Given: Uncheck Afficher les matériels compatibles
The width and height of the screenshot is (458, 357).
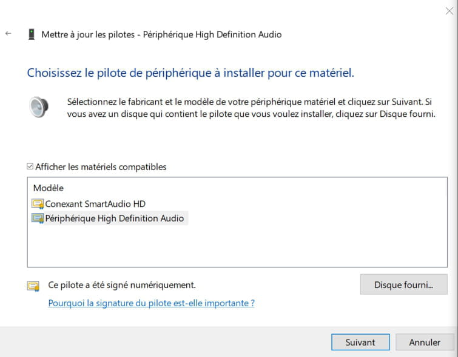Looking at the screenshot, I should [30, 166].
